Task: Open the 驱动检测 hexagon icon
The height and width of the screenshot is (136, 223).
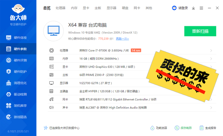Action: pyautogui.click(x=9, y=94)
